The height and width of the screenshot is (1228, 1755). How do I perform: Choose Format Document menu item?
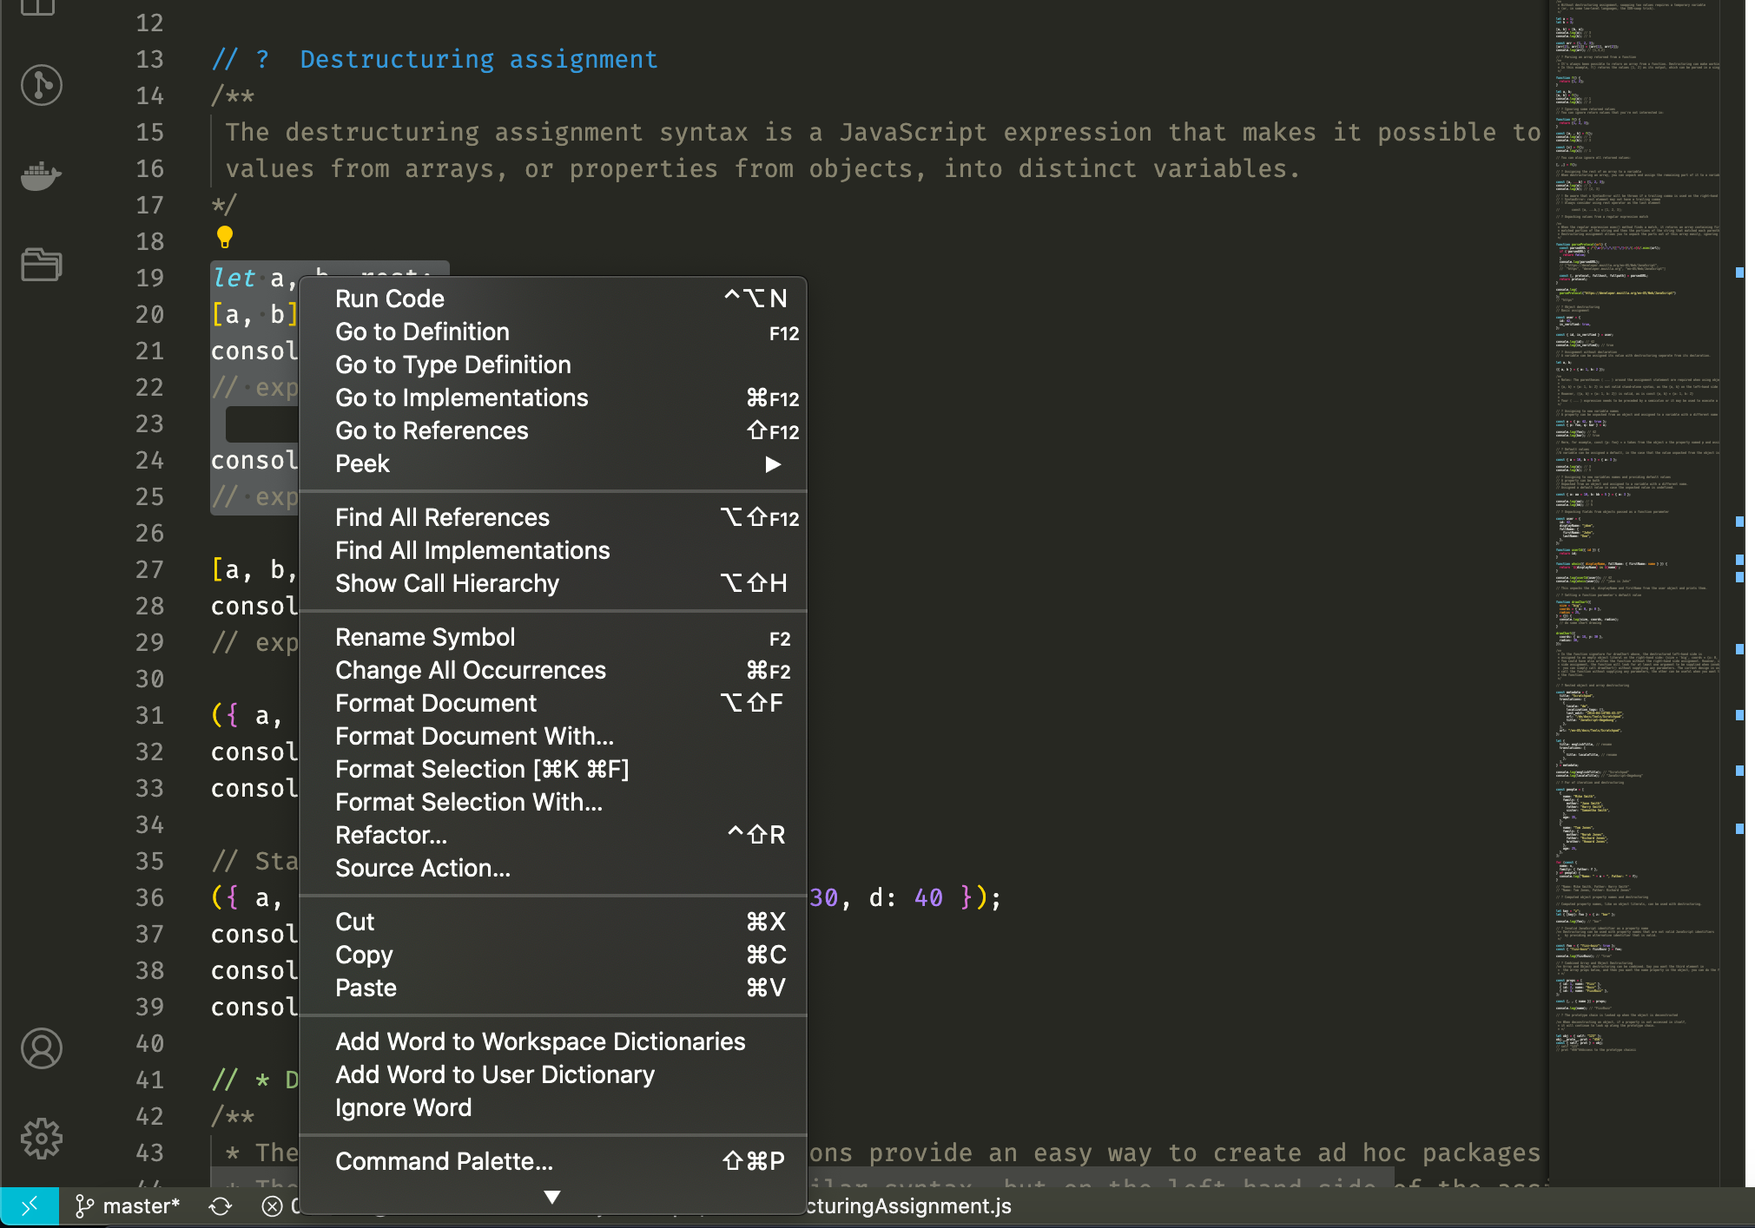[x=436, y=704]
